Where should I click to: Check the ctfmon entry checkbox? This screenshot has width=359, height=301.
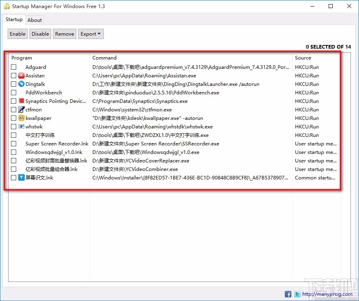[13, 109]
